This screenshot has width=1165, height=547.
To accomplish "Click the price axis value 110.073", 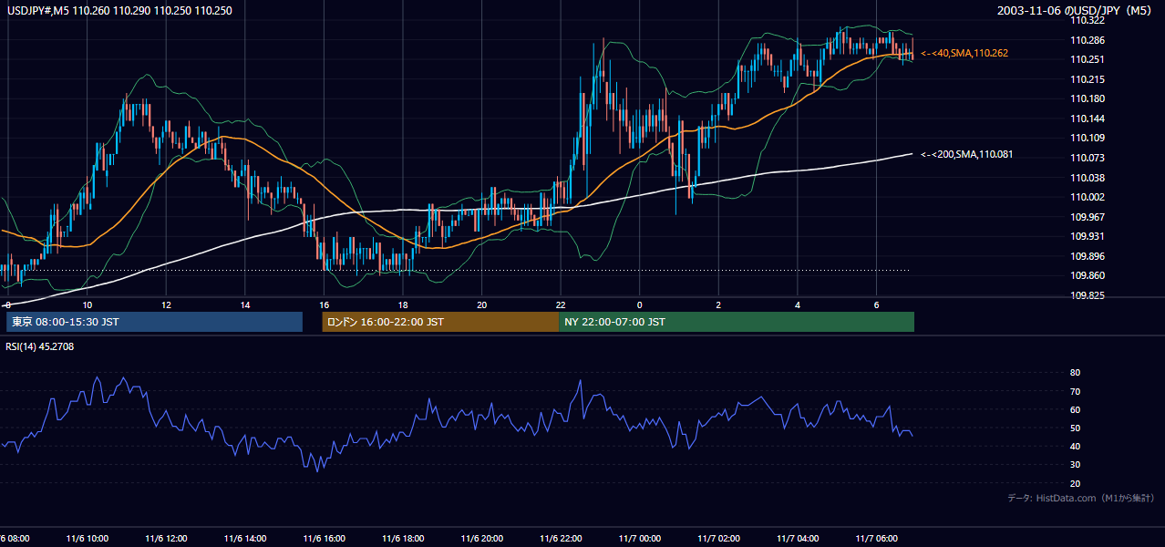I will 1088,158.
